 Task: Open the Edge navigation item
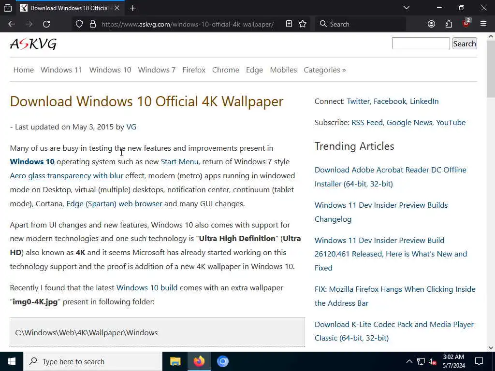point(254,70)
